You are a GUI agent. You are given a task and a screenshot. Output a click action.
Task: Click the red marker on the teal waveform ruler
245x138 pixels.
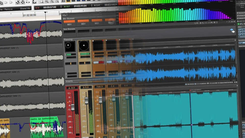pyautogui.click(x=190, y=90)
